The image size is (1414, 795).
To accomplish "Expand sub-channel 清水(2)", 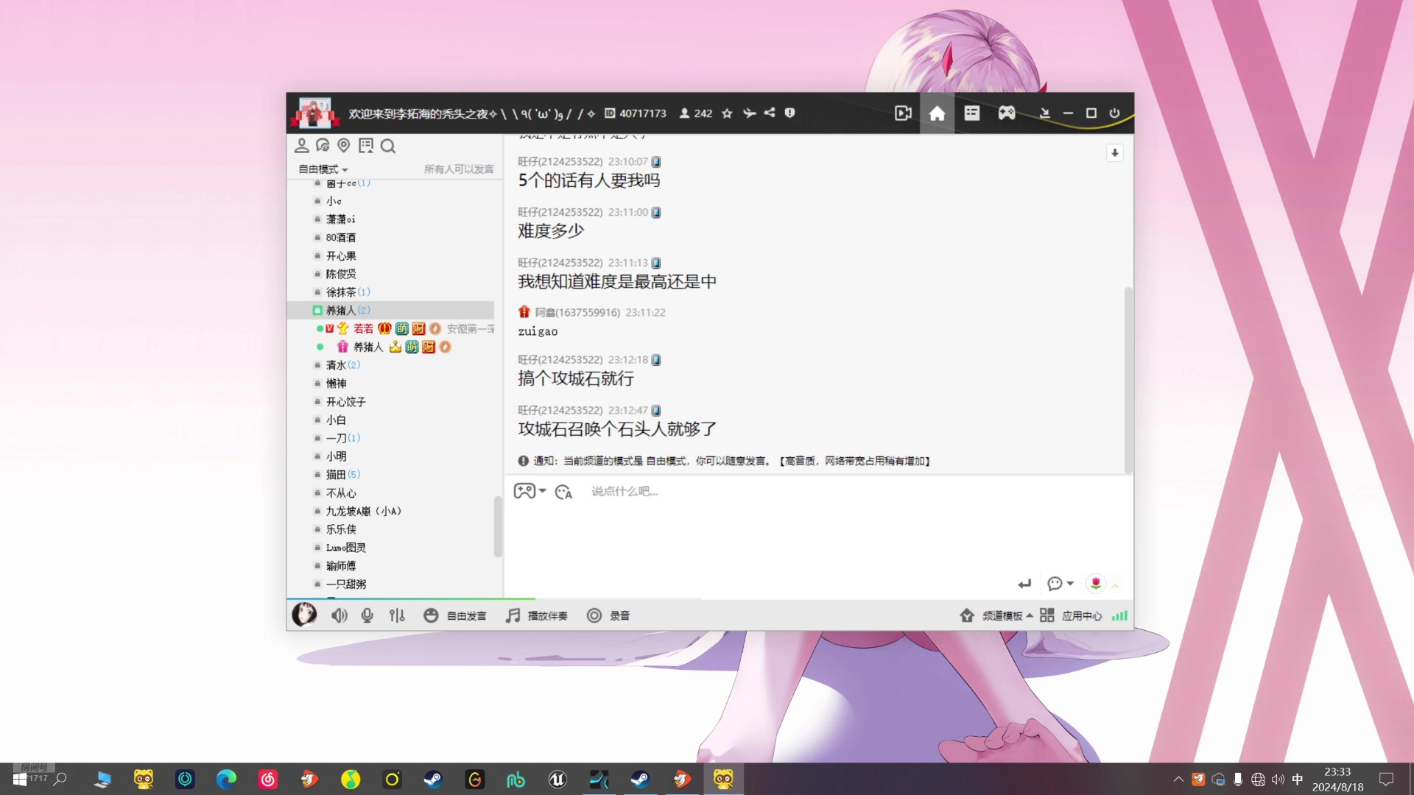I will (x=343, y=365).
